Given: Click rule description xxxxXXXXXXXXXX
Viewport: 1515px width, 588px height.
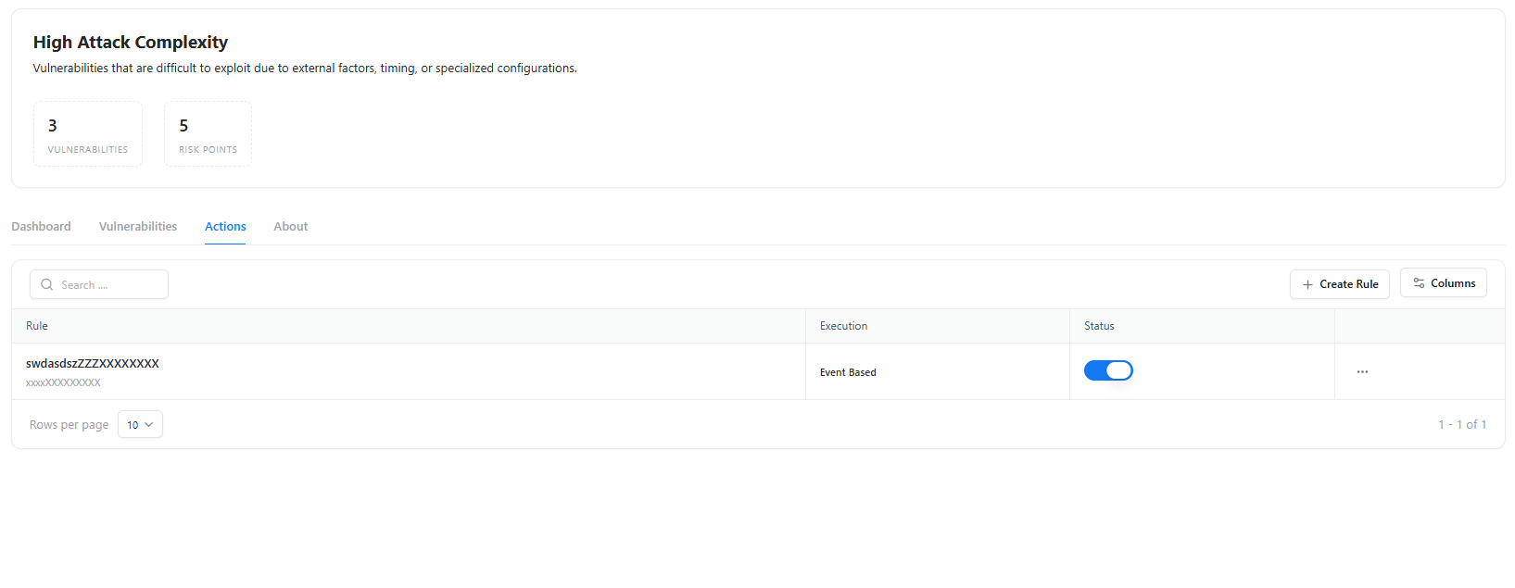Looking at the screenshot, I should click(63, 382).
